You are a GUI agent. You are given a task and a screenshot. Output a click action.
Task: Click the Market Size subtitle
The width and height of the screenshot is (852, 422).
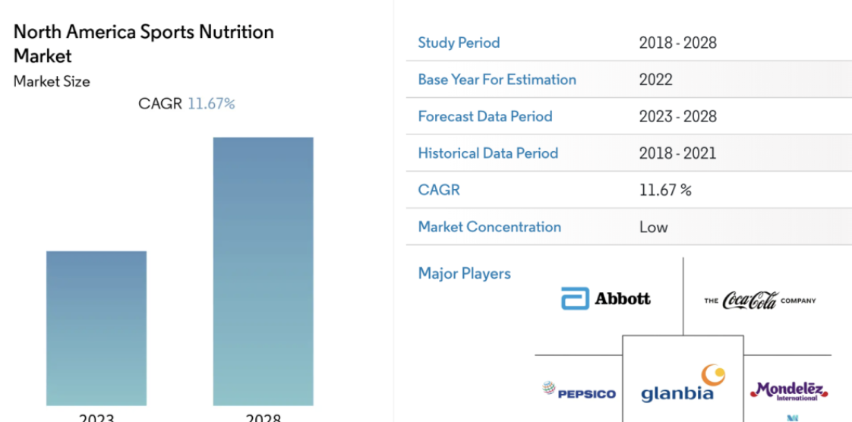click(x=52, y=81)
